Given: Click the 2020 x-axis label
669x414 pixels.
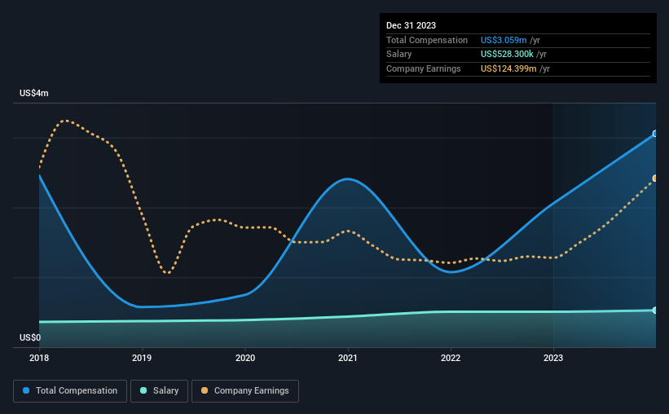Looking at the screenshot, I should coord(245,358).
